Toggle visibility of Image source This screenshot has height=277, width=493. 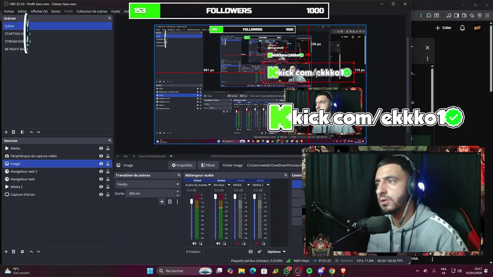tap(101, 164)
